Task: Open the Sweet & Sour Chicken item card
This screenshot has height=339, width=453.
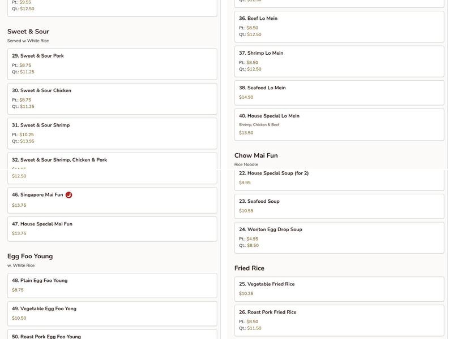Action: (111, 98)
